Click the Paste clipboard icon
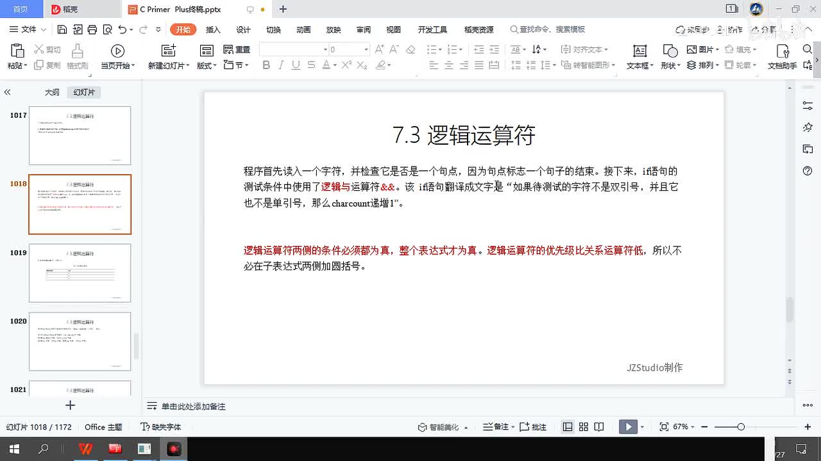 click(17, 51)
